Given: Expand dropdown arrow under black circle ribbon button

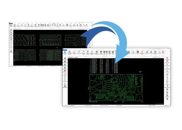Looking at the screenshot, I should pyautogui.click(x=138, y=55).
